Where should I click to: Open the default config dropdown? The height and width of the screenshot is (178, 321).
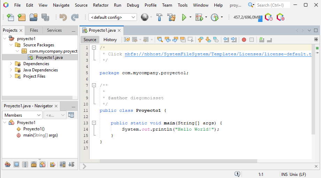113,17
